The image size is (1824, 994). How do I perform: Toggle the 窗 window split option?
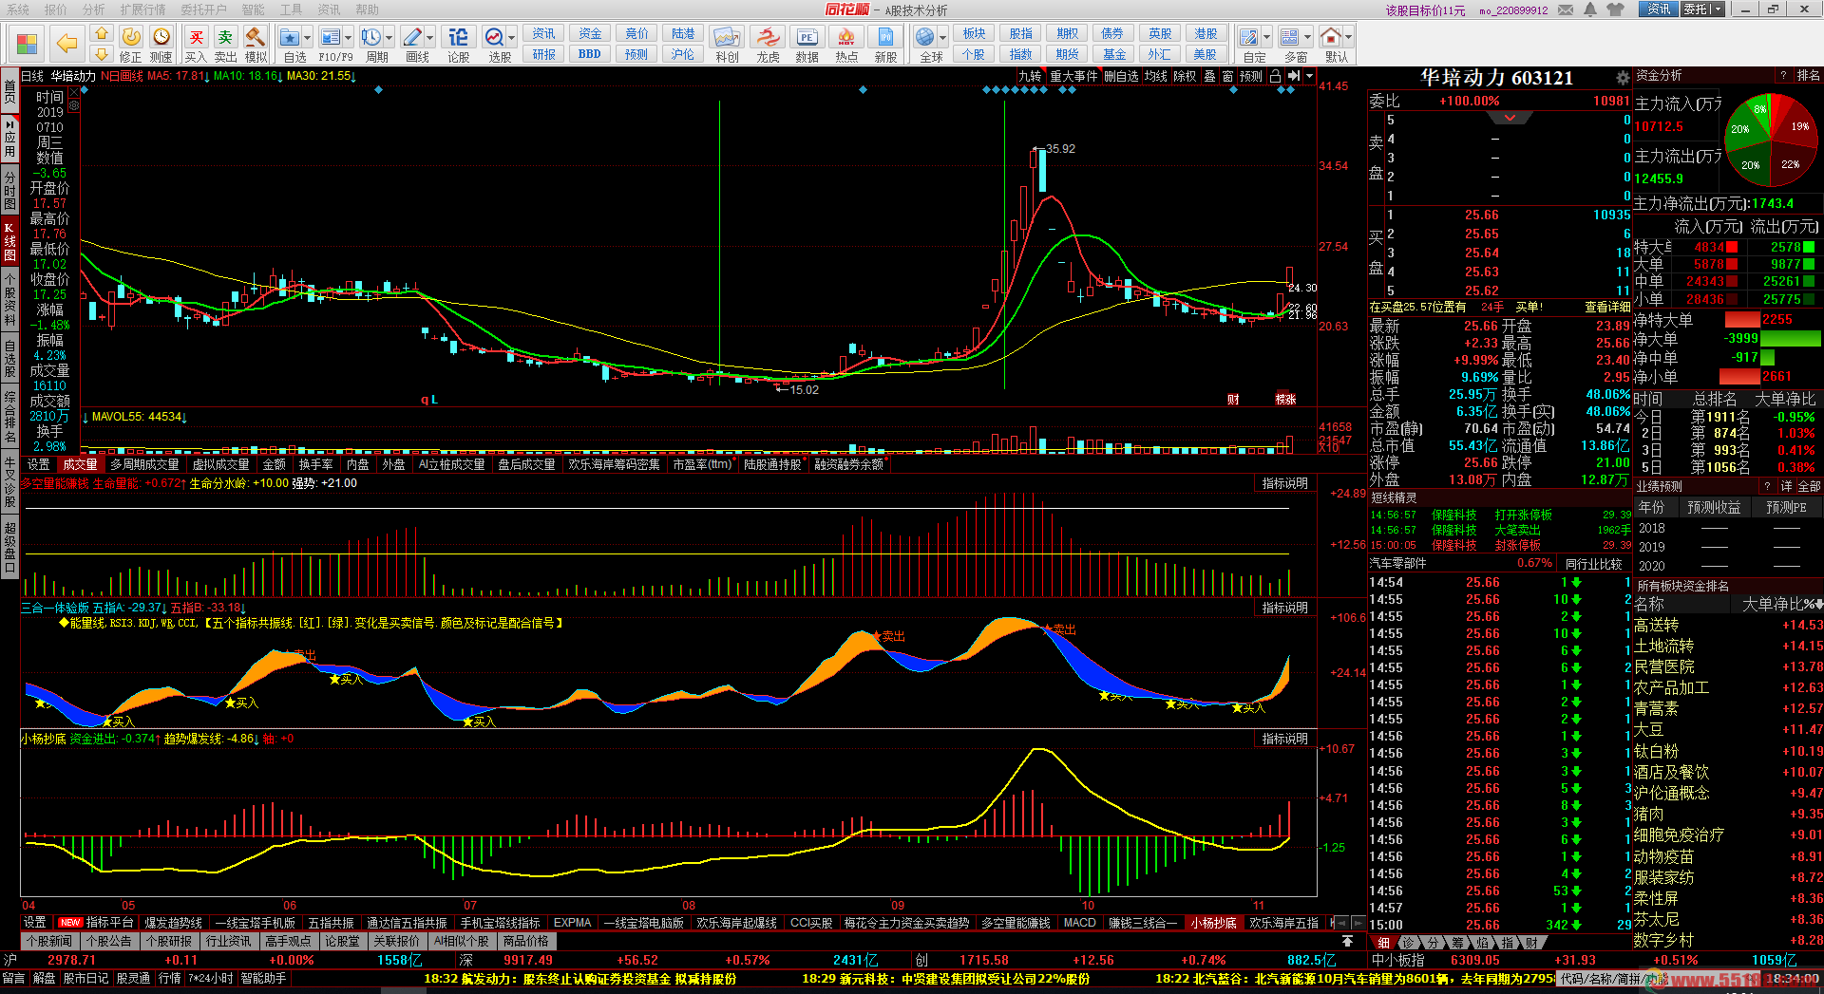tap(1227, 76)
